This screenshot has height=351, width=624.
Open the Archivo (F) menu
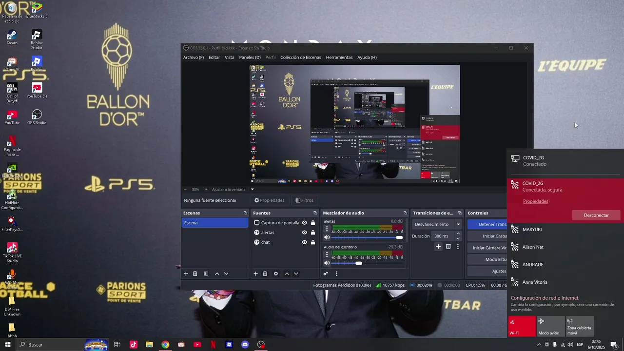tap(194, 58)
